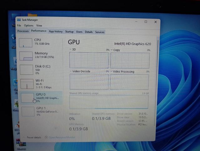
Task: Click the Task Manager title bar icon
Action: 19,20
